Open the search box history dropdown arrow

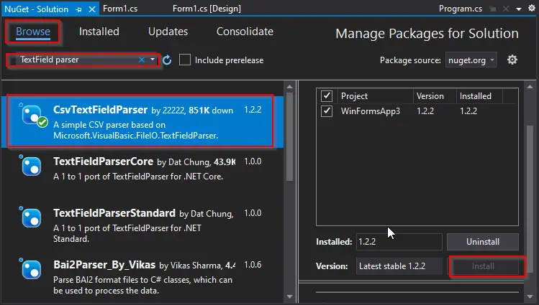click(153, 60)
